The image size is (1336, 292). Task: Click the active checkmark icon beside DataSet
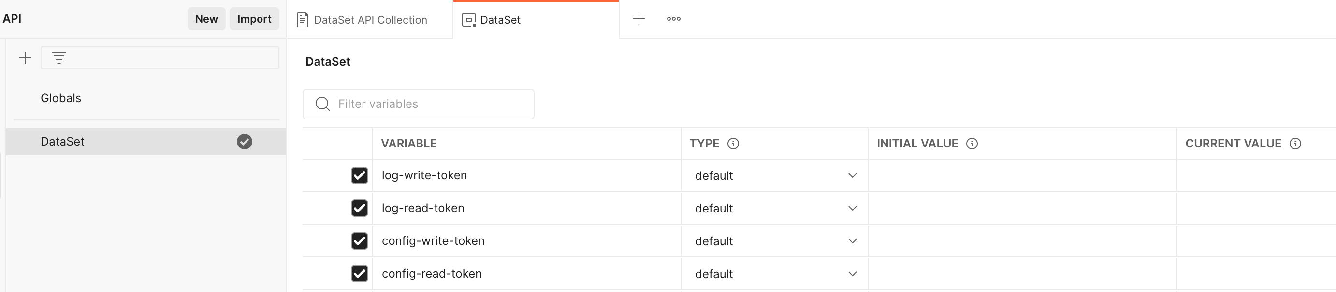pyautogui.click(x=244, y=142)
